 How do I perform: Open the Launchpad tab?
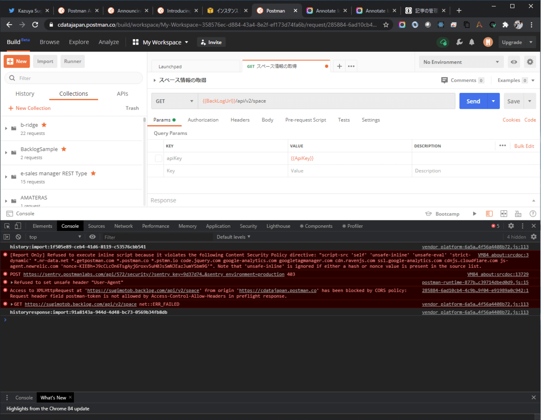[x=196, y=66]
